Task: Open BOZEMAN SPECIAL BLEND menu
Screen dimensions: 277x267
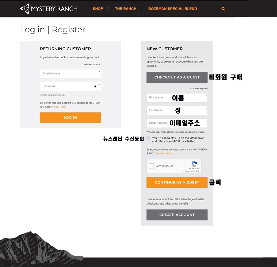Action: point(173,9)
